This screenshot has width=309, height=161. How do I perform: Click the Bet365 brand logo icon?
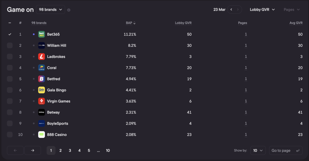click(41, 34)
